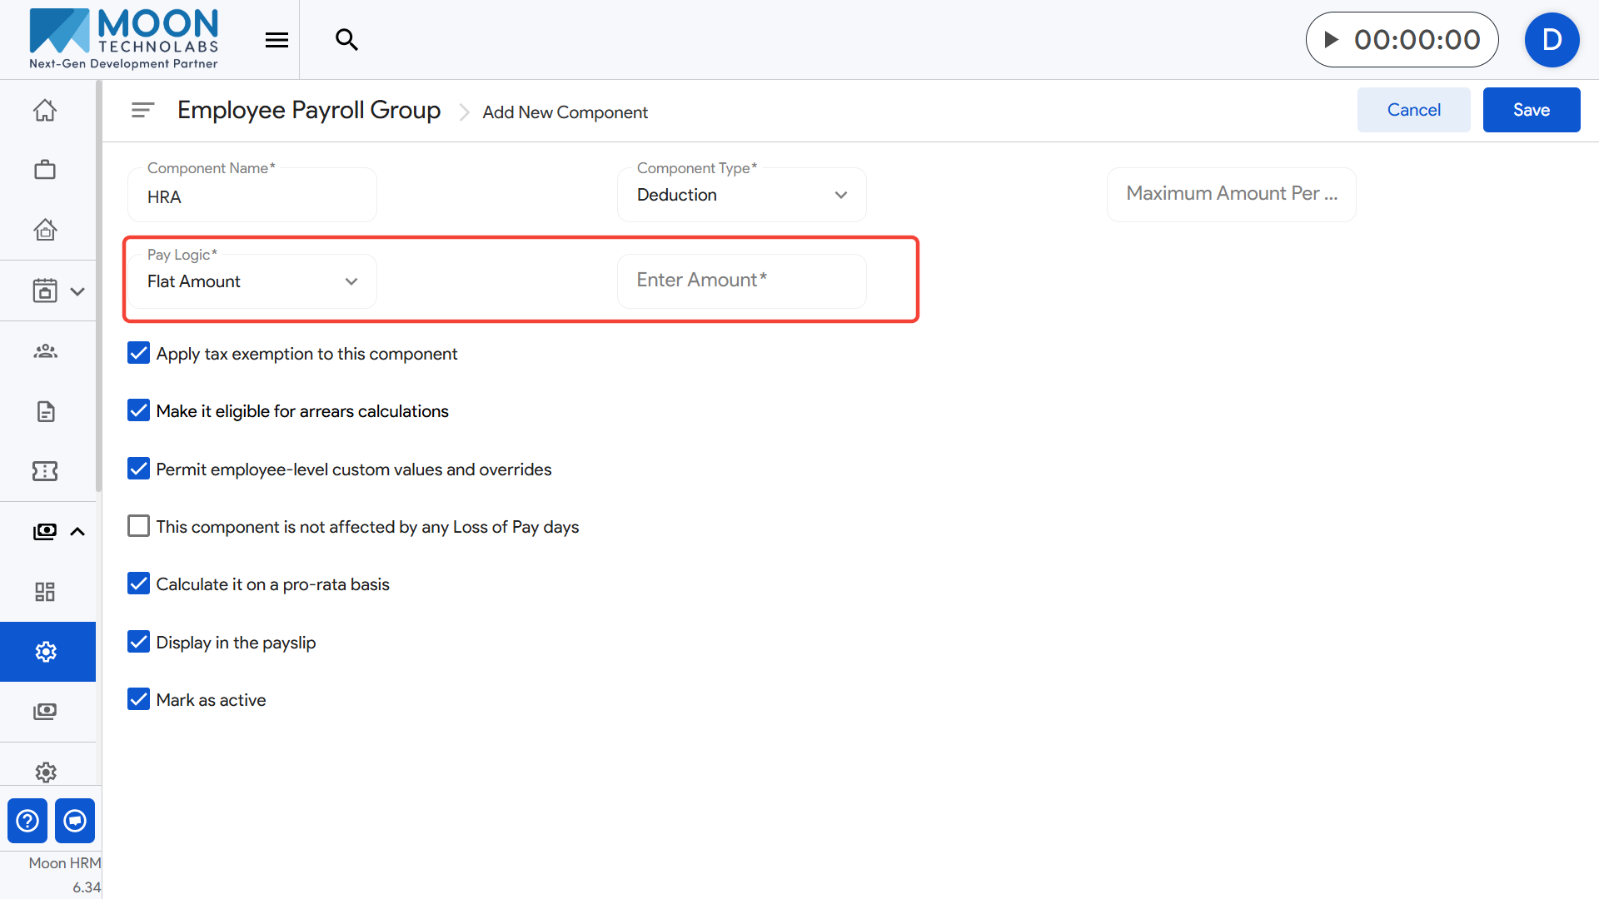Uncheck Apply tax exemption checkbox
This screenshot has height=899, width=1599.
point(138,353)
